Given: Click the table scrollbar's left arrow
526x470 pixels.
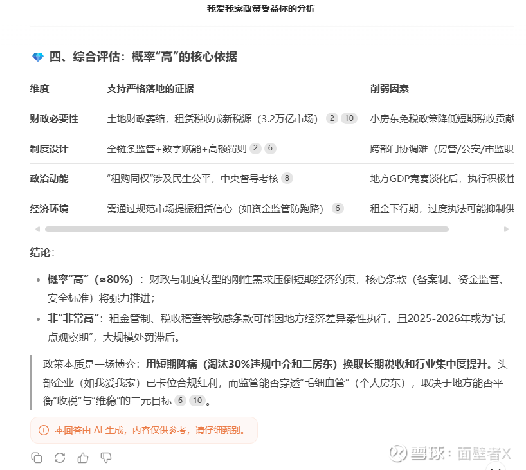Looking at the screenshot, I should 37,229.
